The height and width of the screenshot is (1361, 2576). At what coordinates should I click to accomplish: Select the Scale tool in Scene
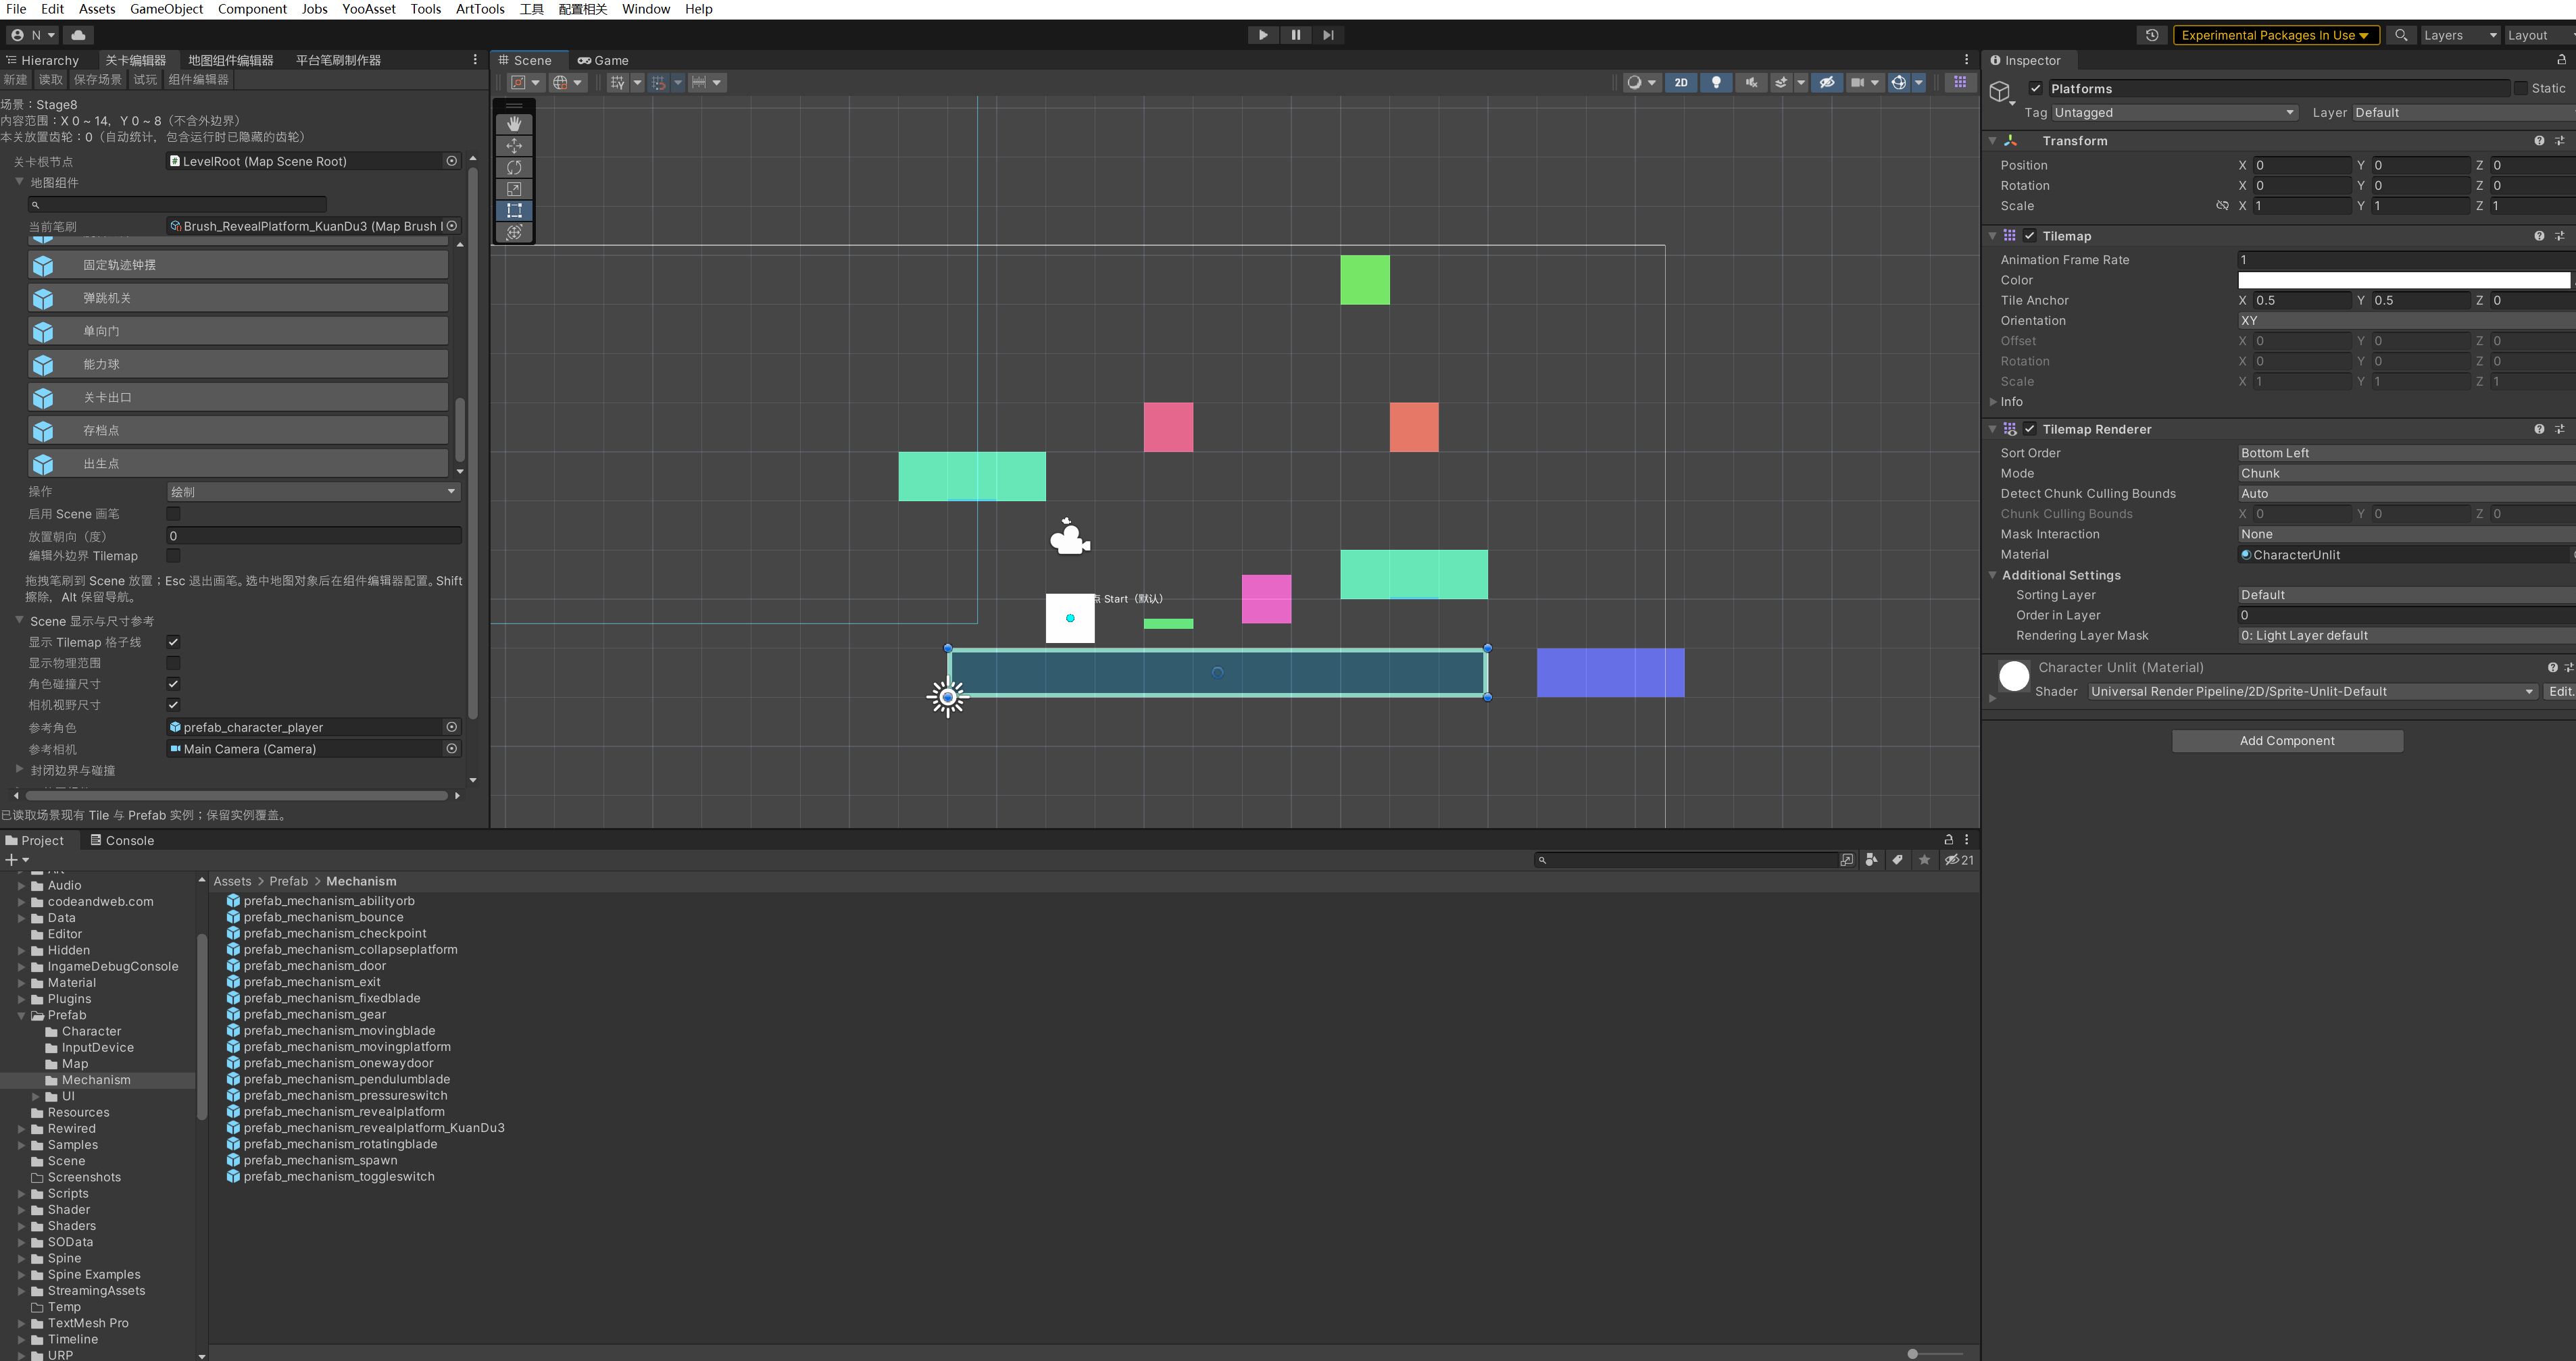pyautogui.click(x=514, y=189)
